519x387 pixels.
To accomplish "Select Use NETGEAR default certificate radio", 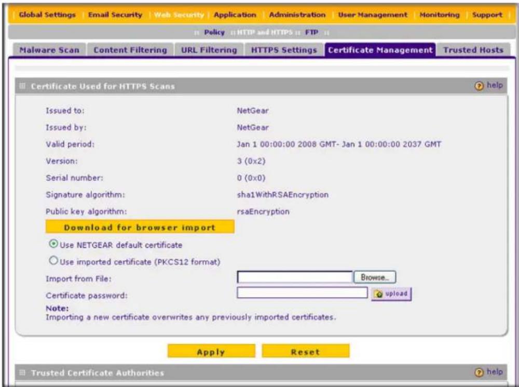I will 53,244.
